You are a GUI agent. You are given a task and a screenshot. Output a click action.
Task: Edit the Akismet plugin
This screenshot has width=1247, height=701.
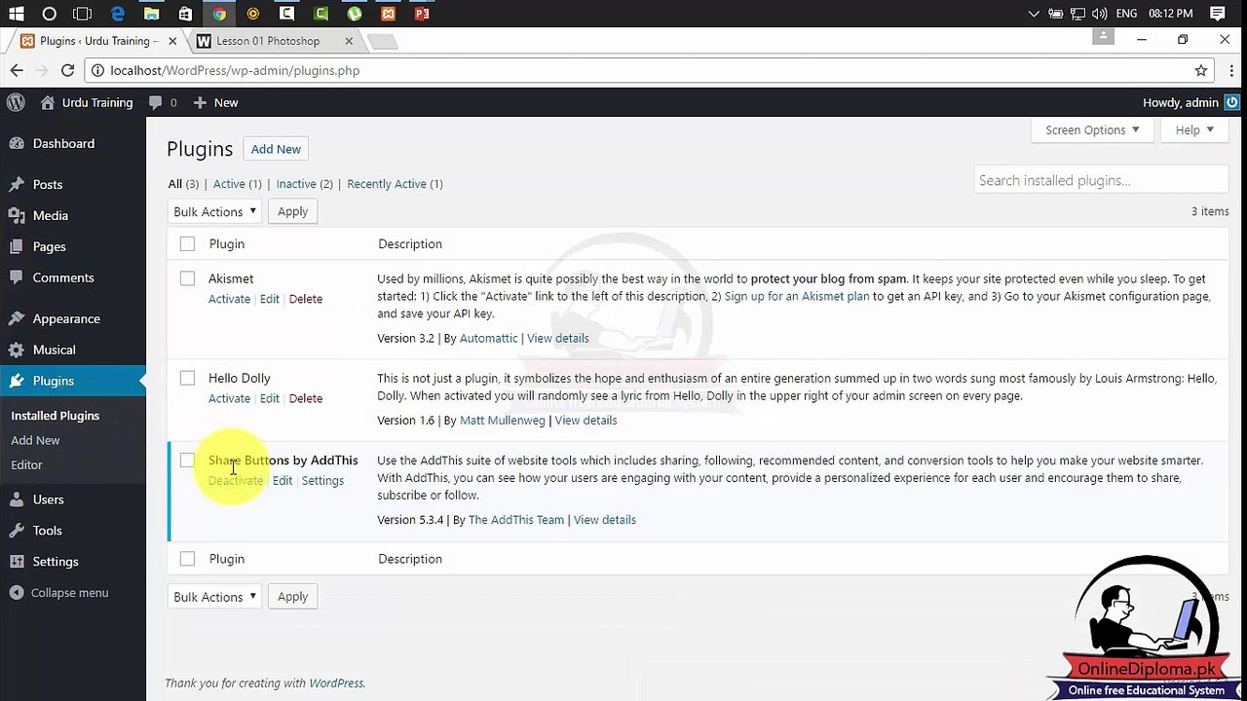(270, 299)
